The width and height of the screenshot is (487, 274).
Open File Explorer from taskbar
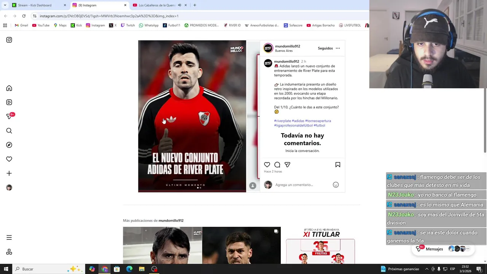click(142, 269)
